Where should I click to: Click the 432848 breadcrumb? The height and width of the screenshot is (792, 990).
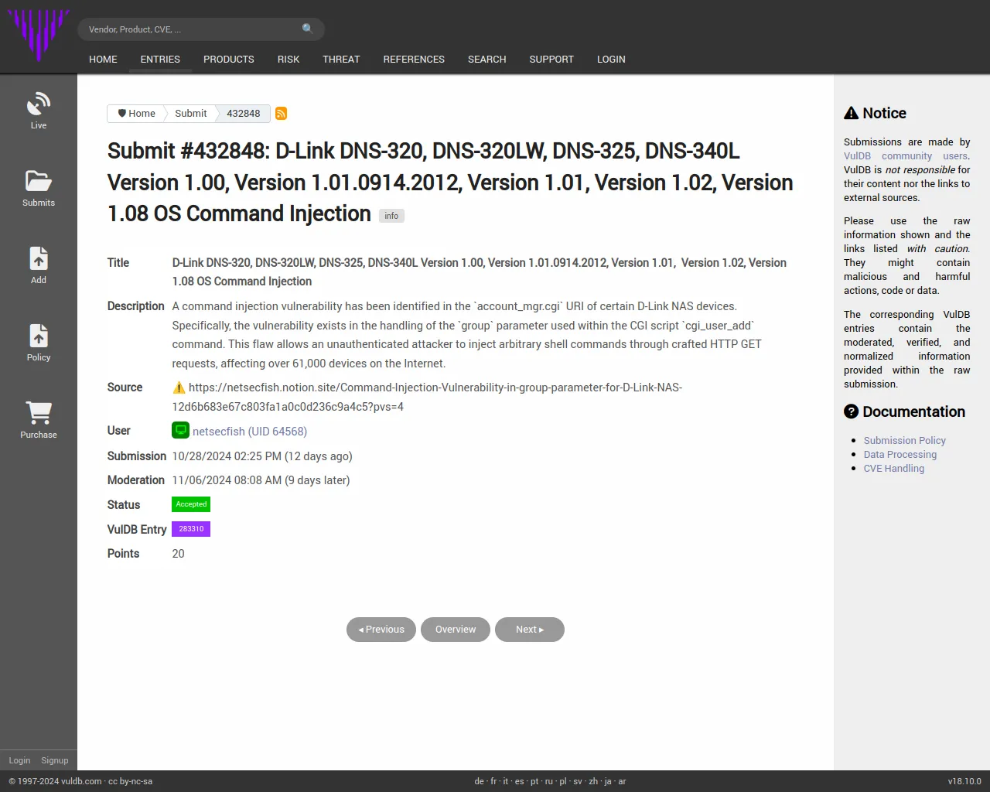pos(243,114)
